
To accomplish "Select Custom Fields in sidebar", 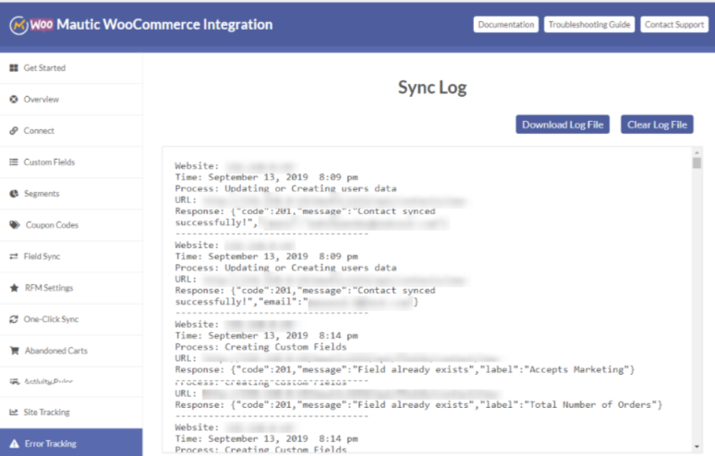I will 71,162.
